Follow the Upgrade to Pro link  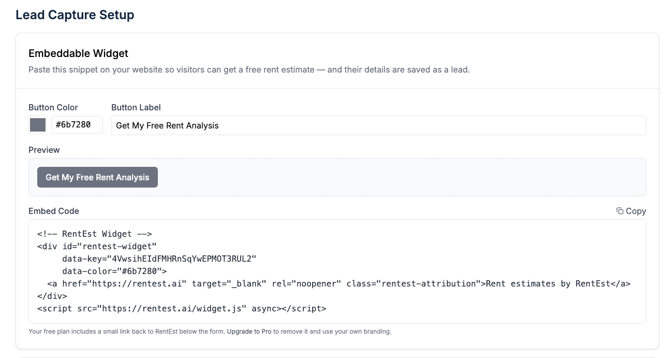coord(249,331)
